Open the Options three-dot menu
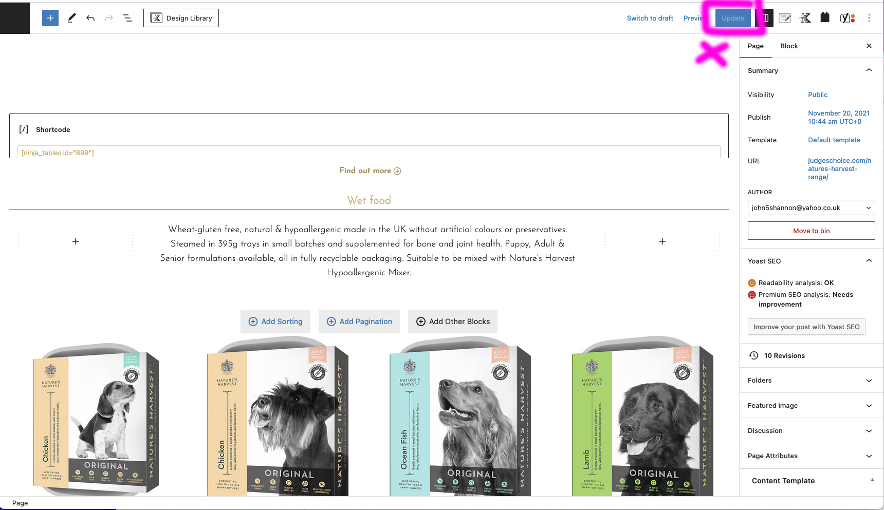The height and width of the screenshot is (510, 884). pos(869,18)
